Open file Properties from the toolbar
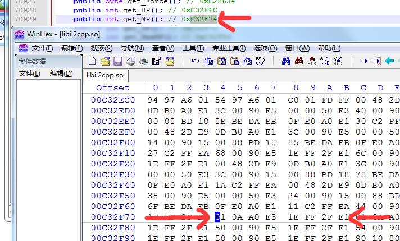400x241 pixels. tap(157, 61)
